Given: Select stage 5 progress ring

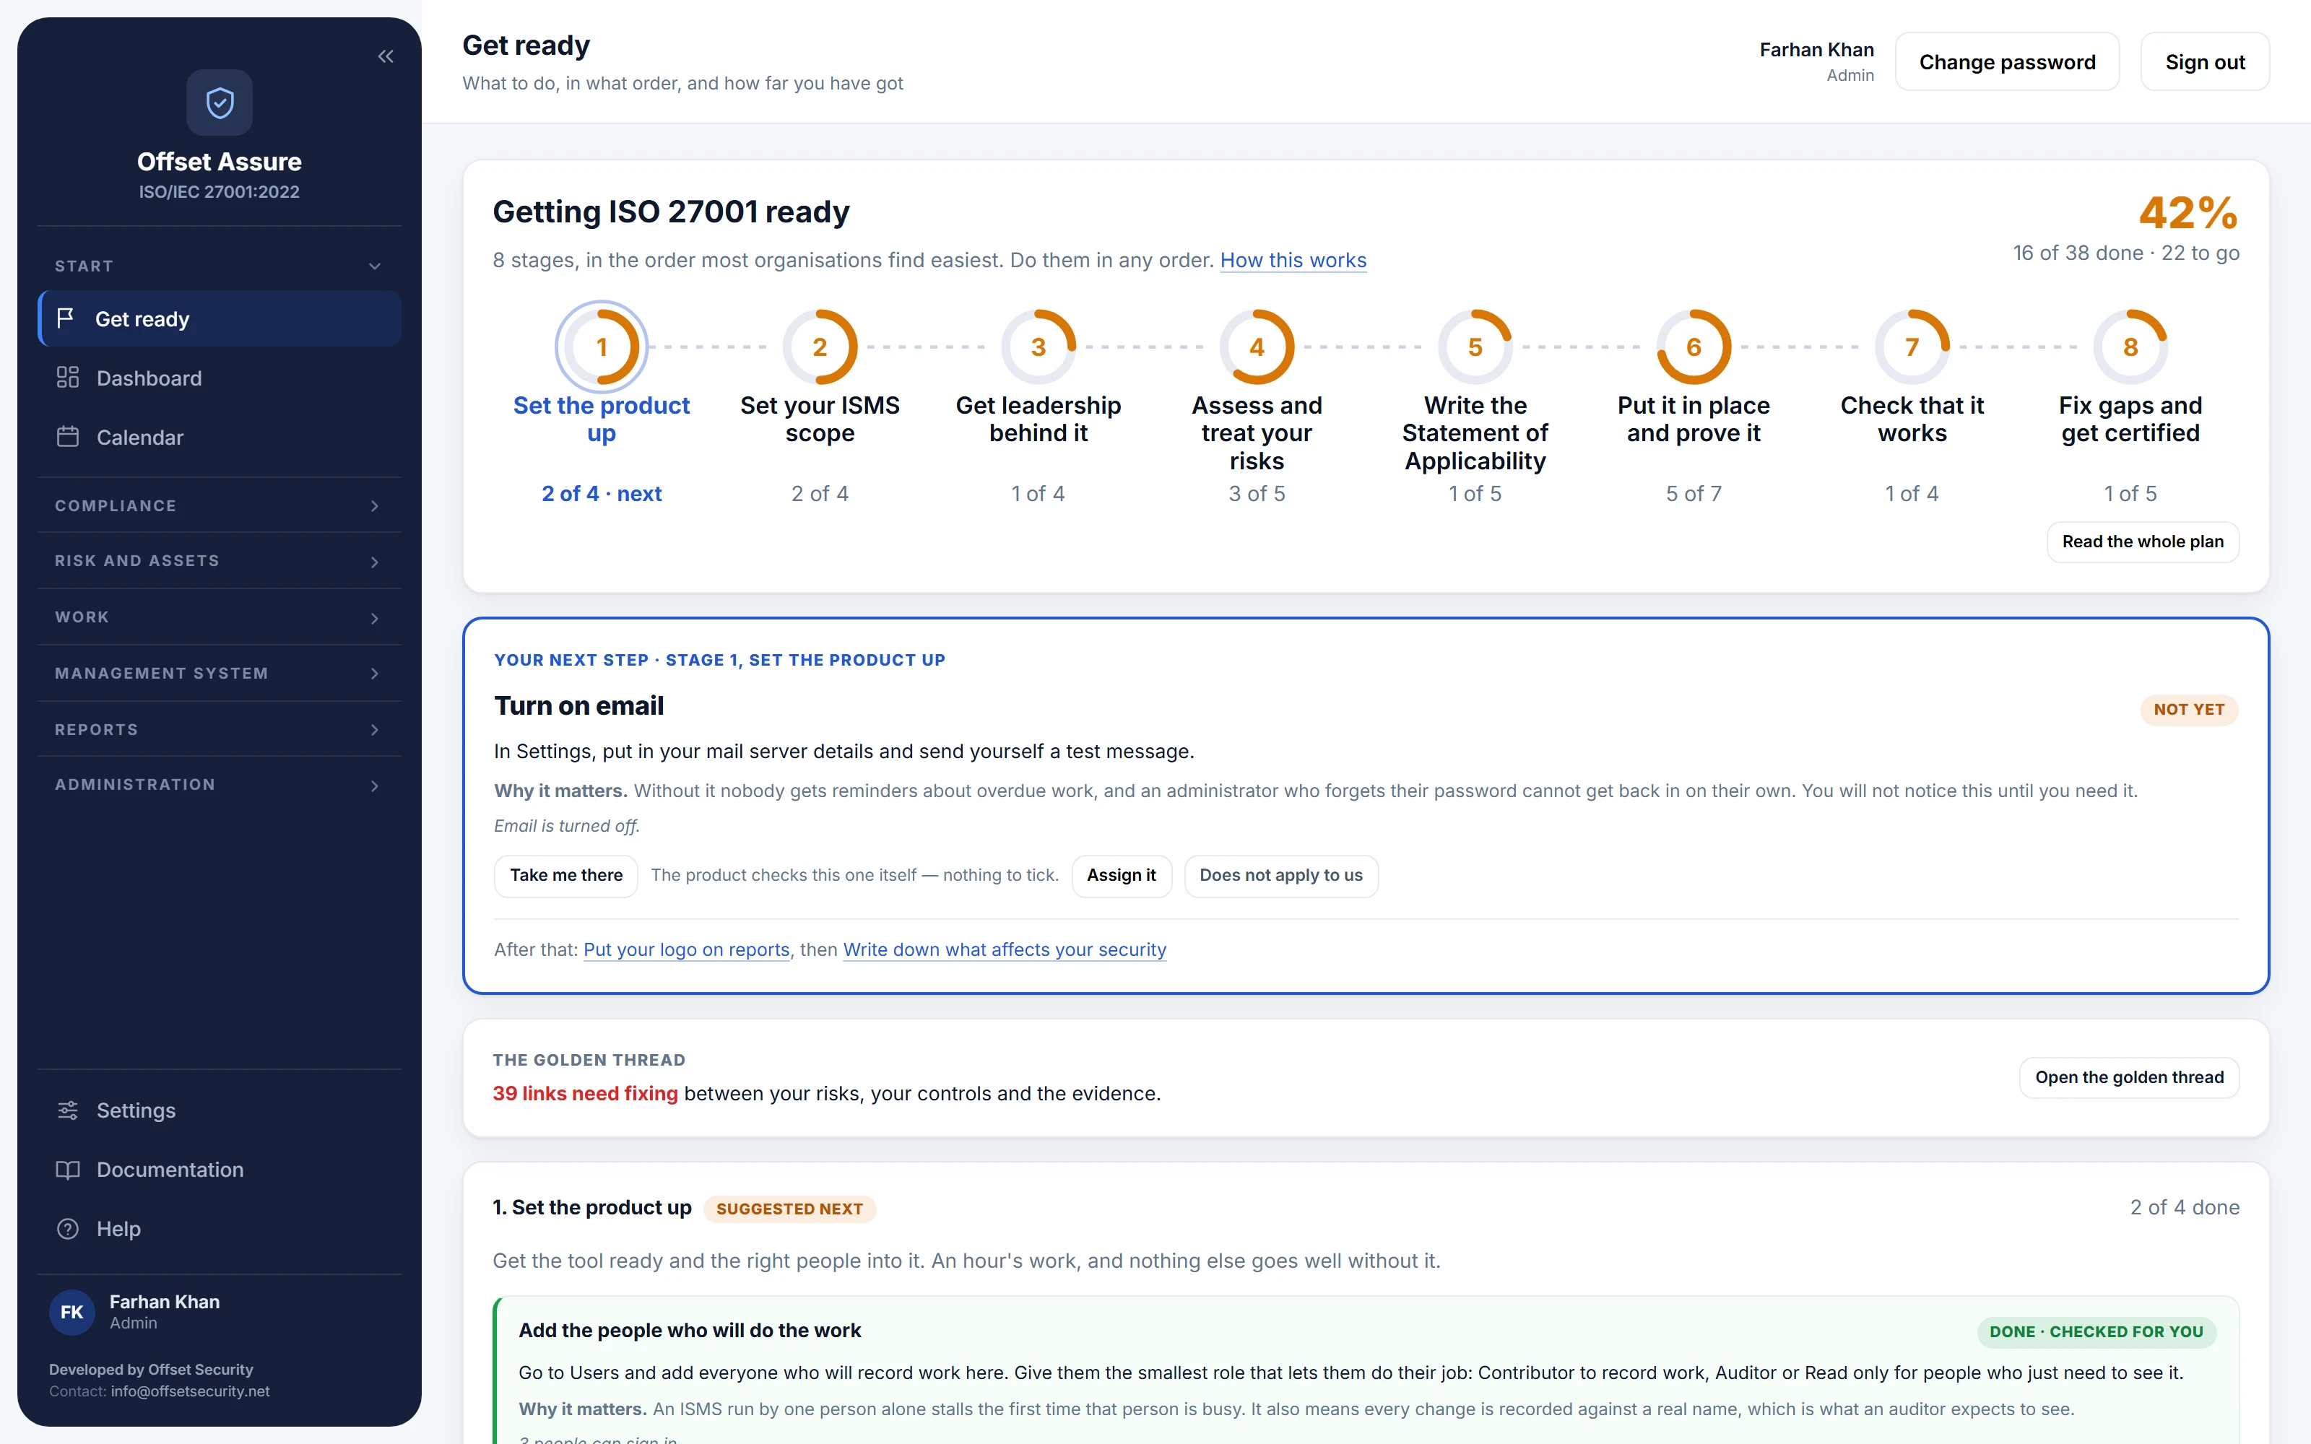Looking at the screenshot, I should (x=1475, y=347).
